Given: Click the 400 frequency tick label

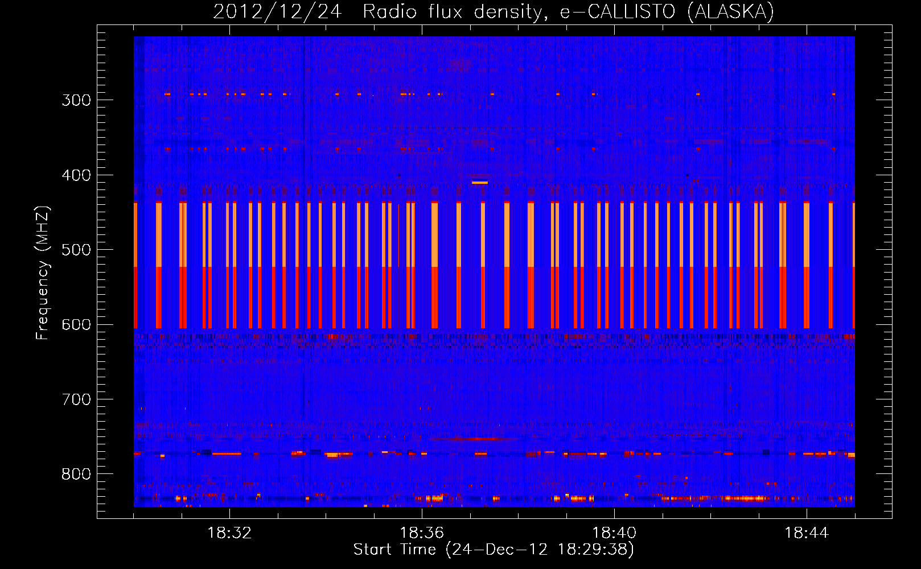Looking at the screenshot, I should (x=76, y=175).
